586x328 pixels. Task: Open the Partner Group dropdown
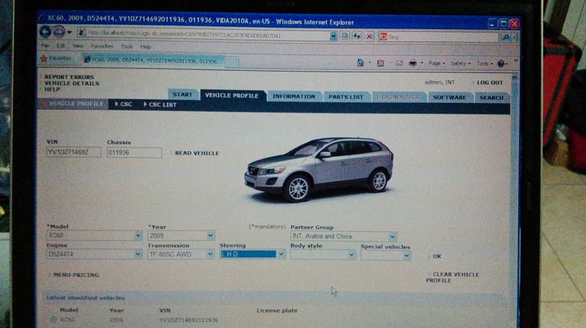pyautogui.click(x=392, y=236)
